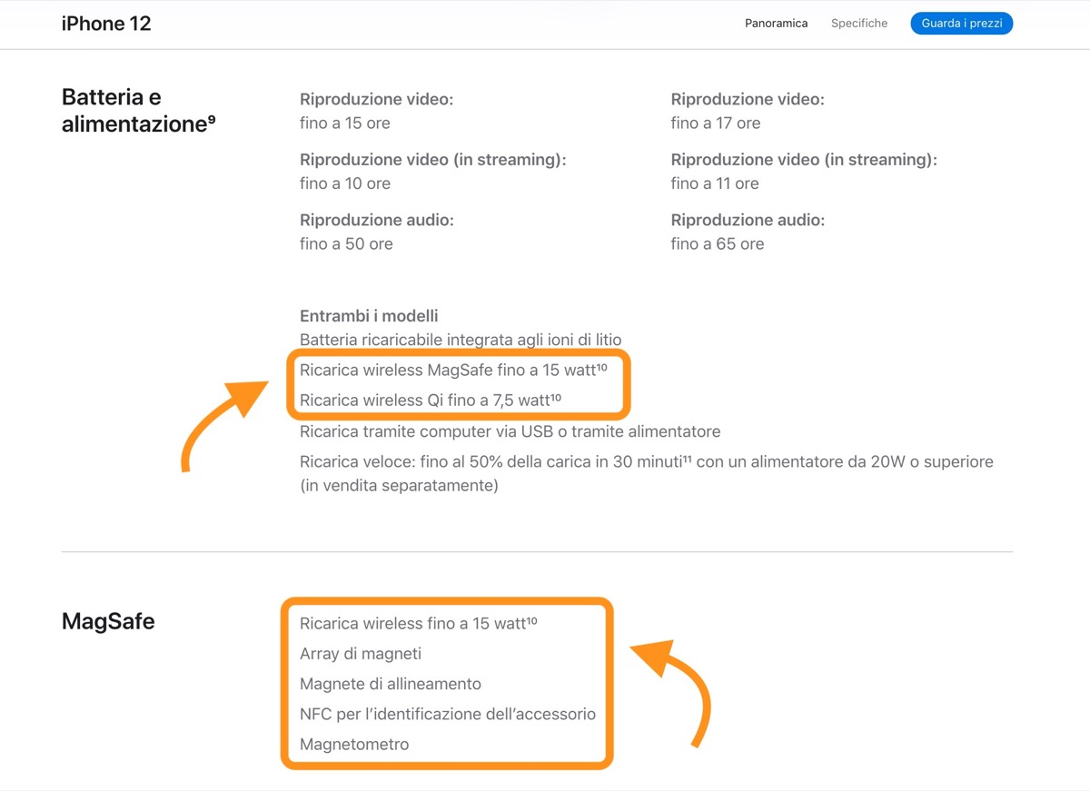Open footnote 9 next to Batteria e alimentazione
The width and height of the screenshot is (1090, 791).
[x=212, y=119]
